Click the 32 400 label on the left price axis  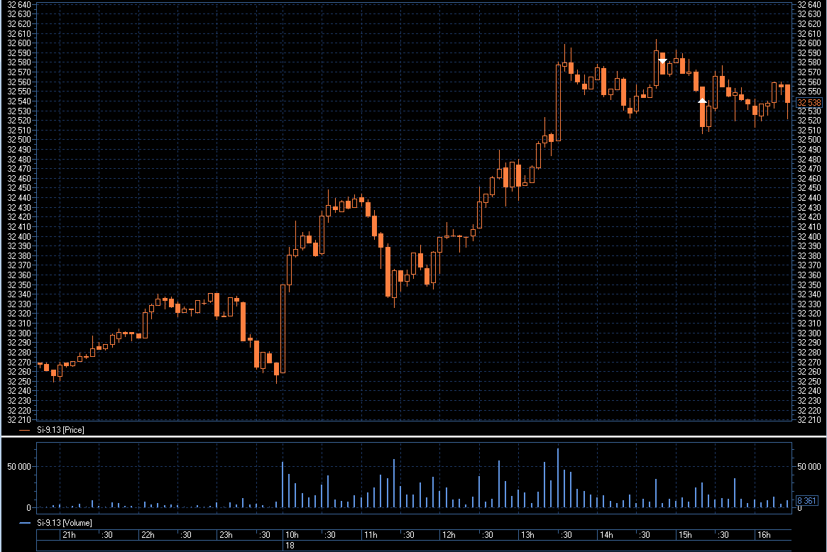(x=19, y=237)
